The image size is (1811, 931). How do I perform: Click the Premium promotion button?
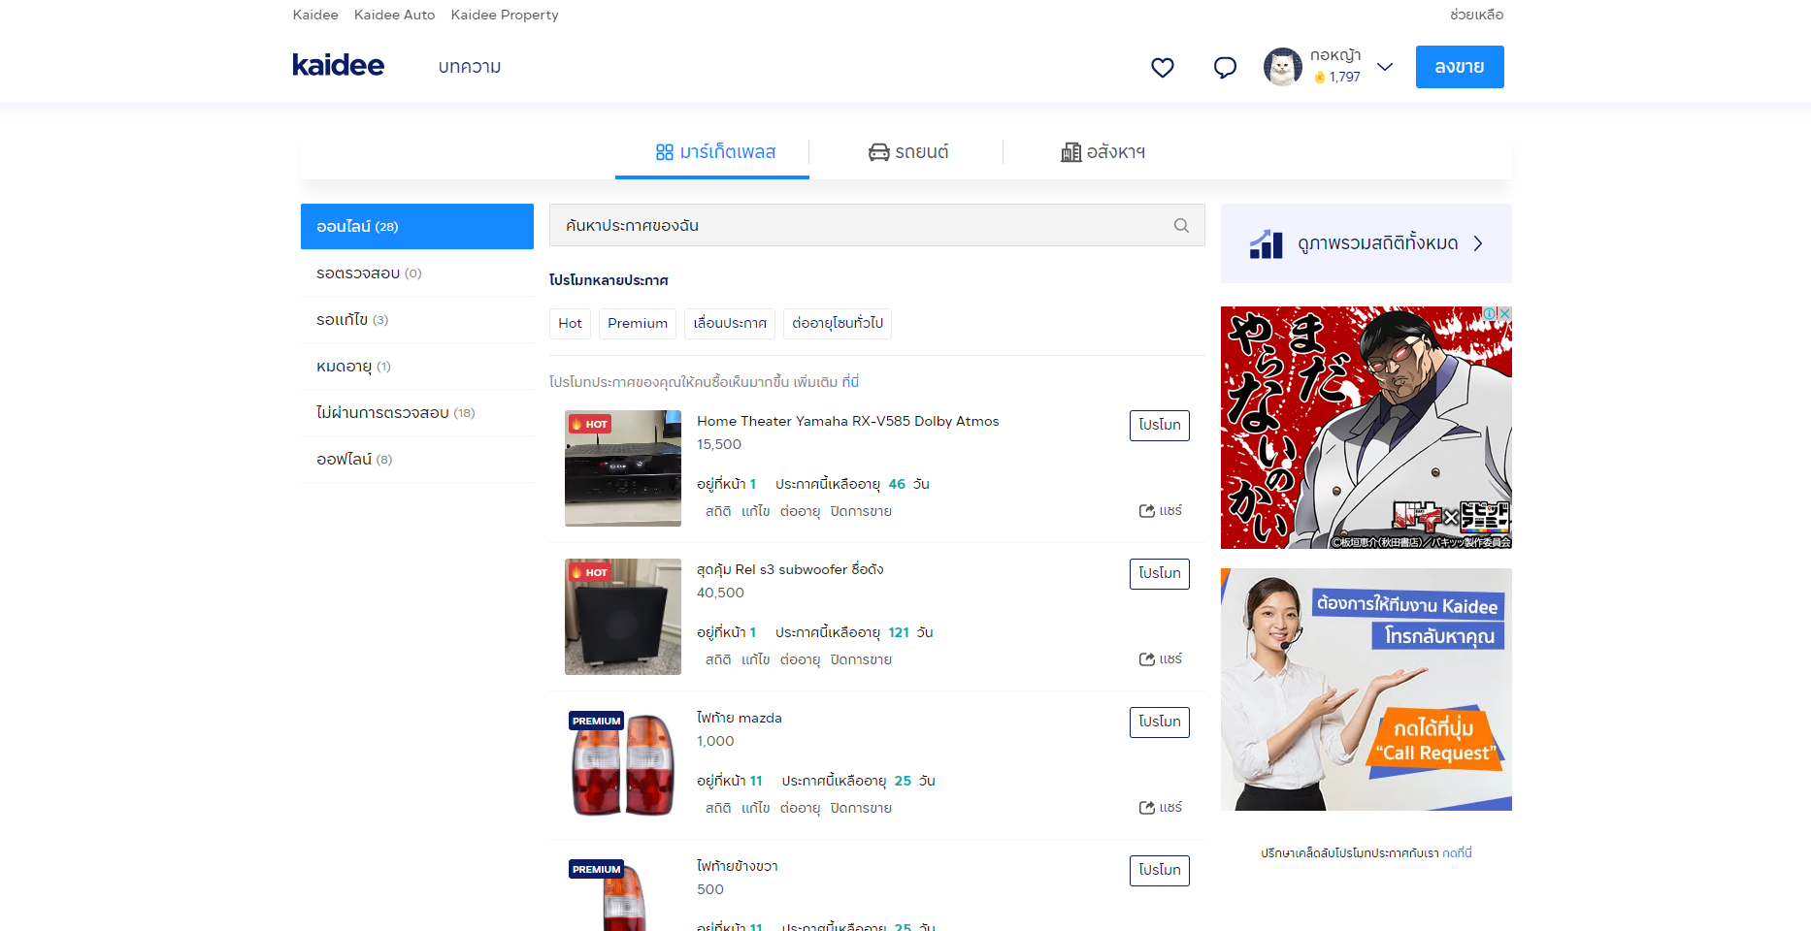click(x=638, y=323)
